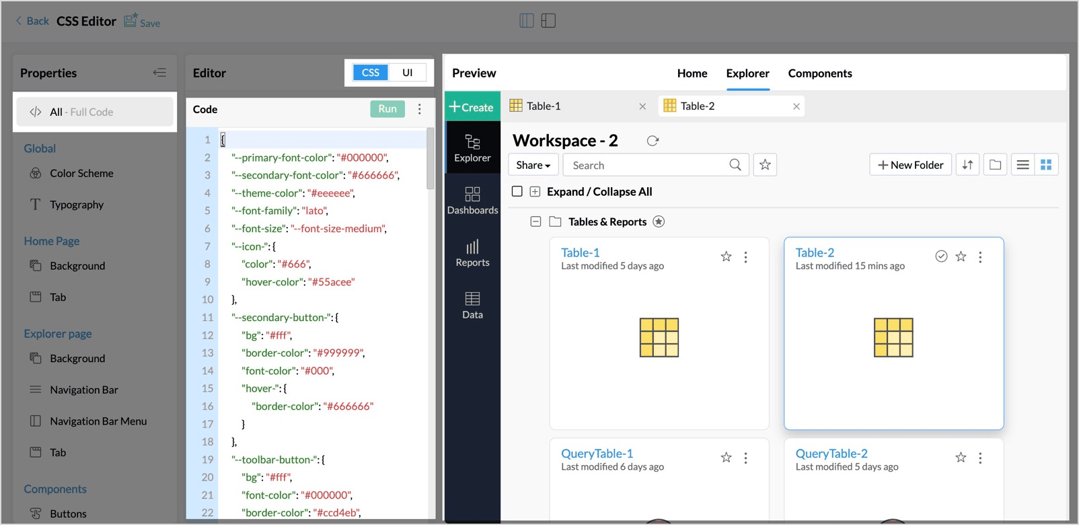
Task: Mark Table-1 card as favorite
Action: [726, 256]
